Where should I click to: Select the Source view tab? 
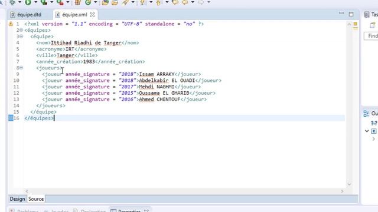point(36,199)
